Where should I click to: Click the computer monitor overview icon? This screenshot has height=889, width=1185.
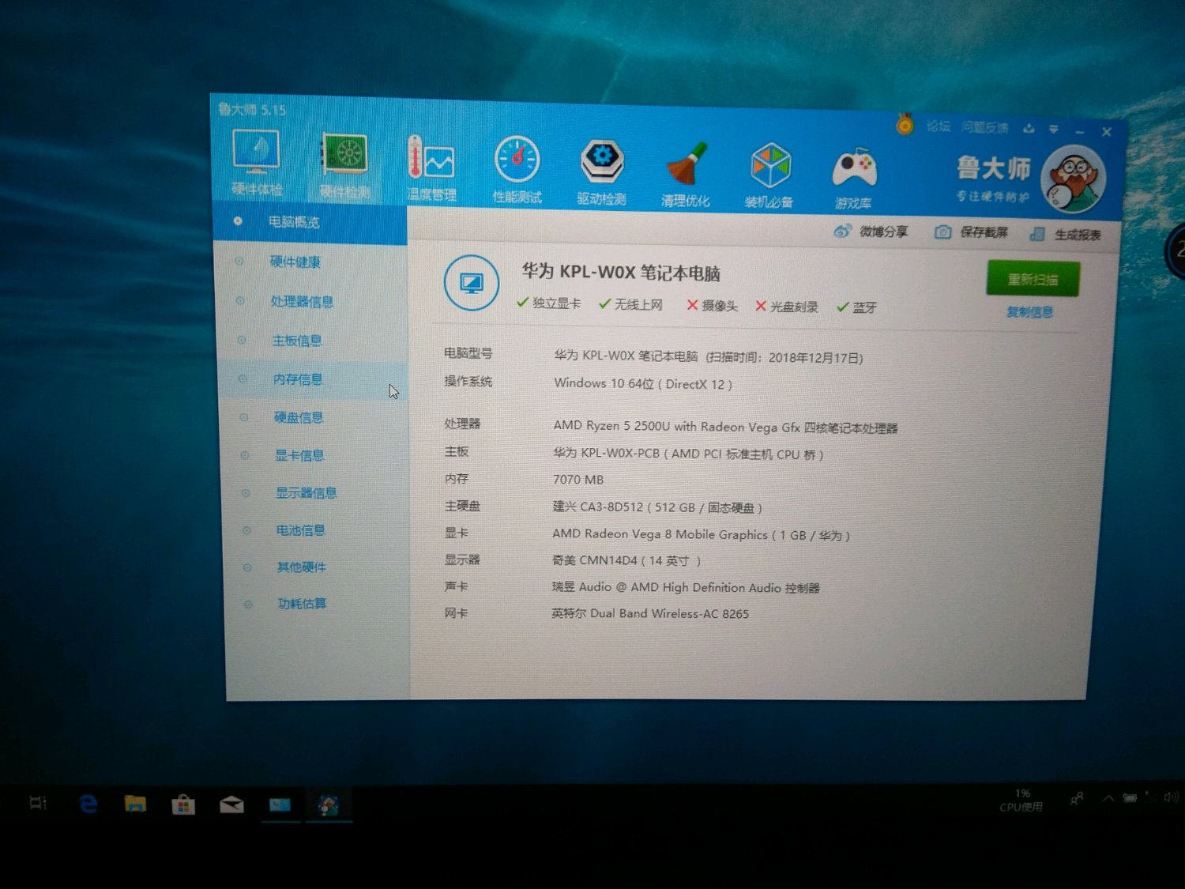click(x=472, y=283)
